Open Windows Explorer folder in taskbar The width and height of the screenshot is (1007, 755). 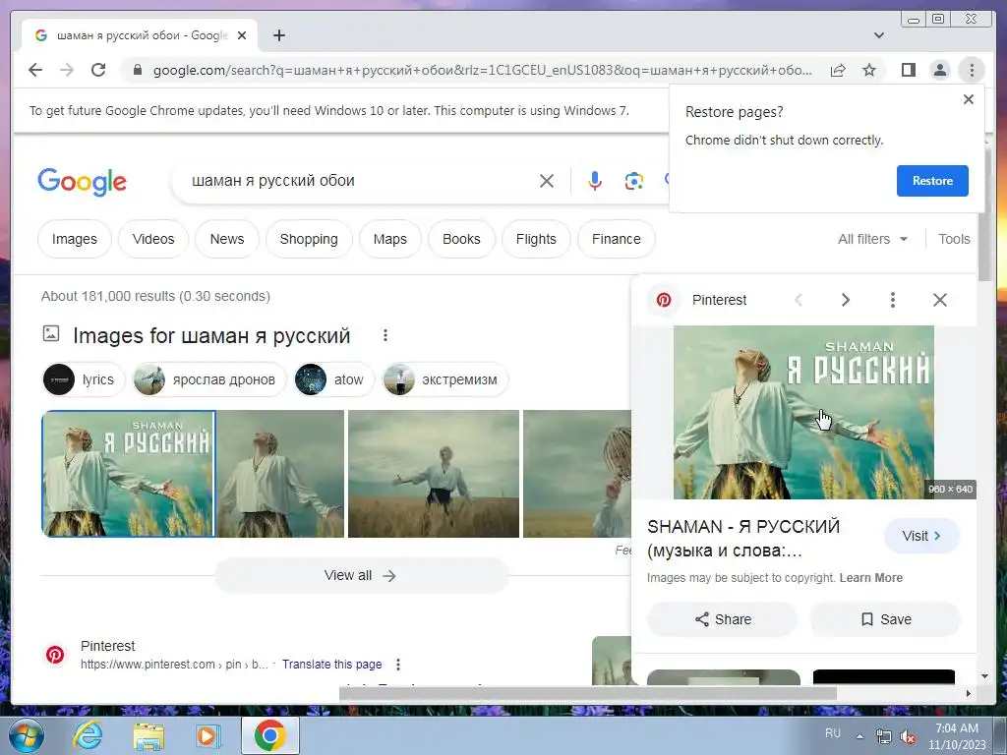point(148,735)
